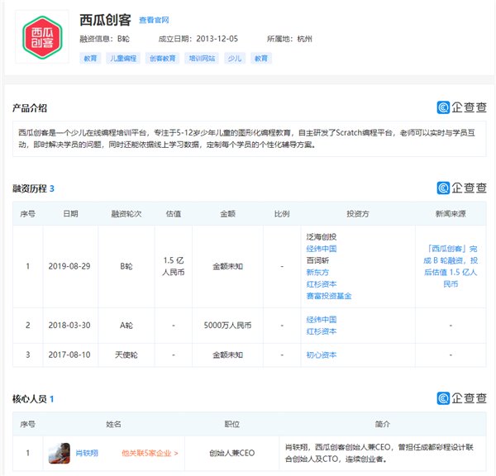The width and height of the screenshot is (496, 476).
Task: Click the 投资方 column header
Action: point(358,214)
